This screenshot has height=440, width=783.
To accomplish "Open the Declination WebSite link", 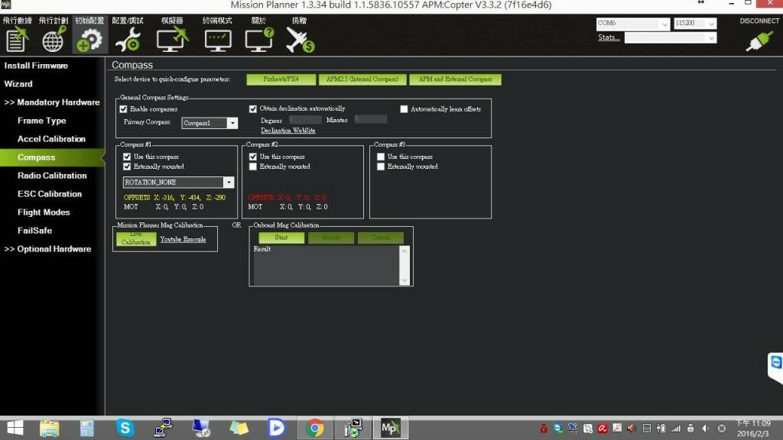I will tap(288, 131).
